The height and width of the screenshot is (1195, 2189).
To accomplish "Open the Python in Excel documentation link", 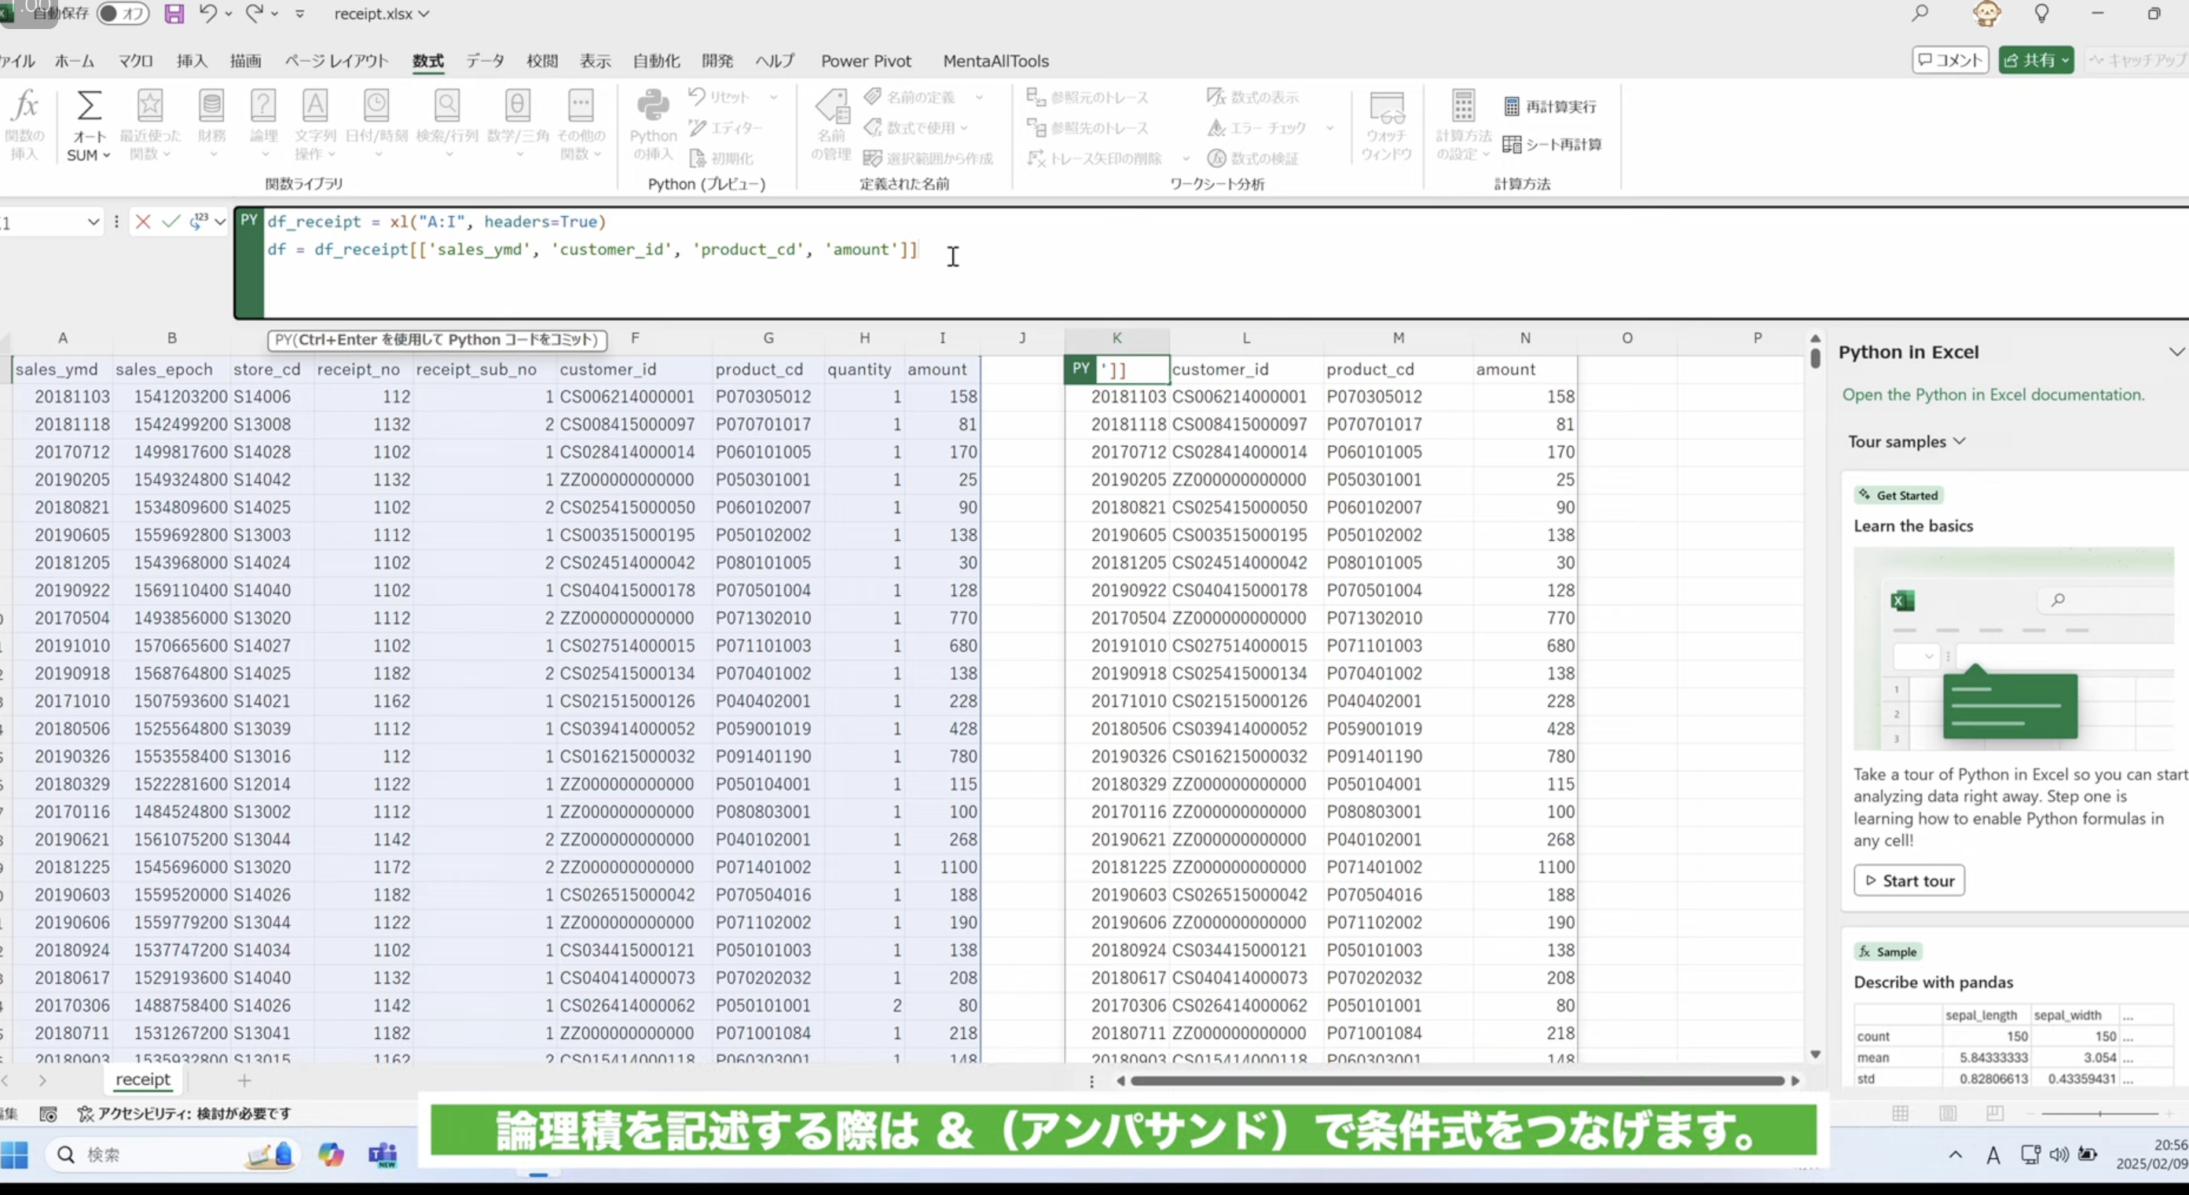I will pos(1993,394).
